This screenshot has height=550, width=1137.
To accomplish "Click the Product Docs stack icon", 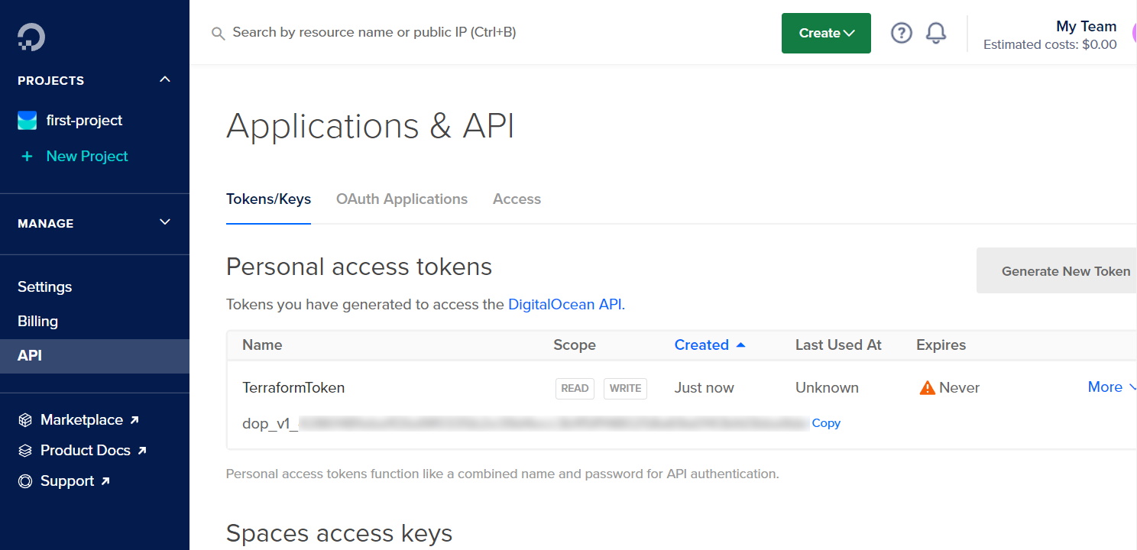I will tap(26, 451).
